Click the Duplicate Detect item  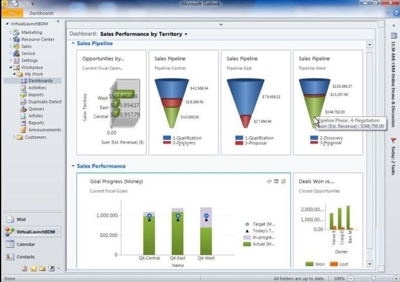click(x=45, y=102)
